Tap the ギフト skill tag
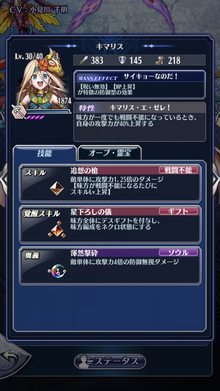Screen dimensions: 220x391 point(178,211)
